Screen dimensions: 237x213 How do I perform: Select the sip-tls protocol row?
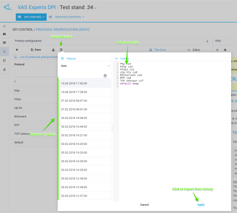coord(35,108)
